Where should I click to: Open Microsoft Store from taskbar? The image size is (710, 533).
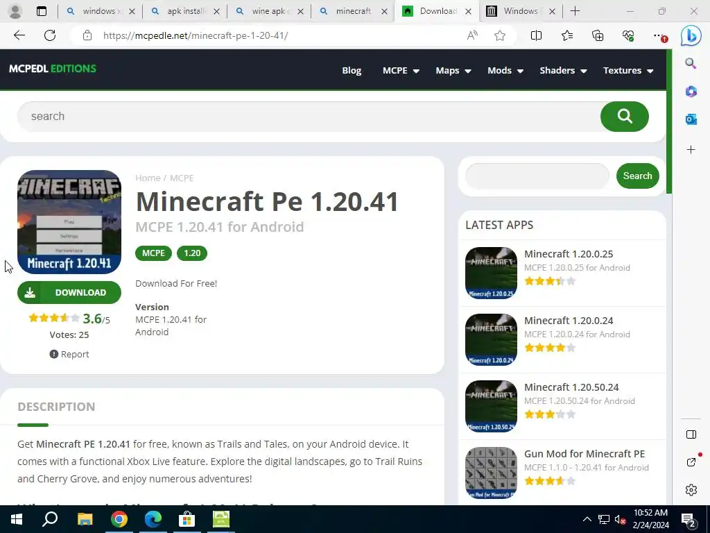pos(187,519)
